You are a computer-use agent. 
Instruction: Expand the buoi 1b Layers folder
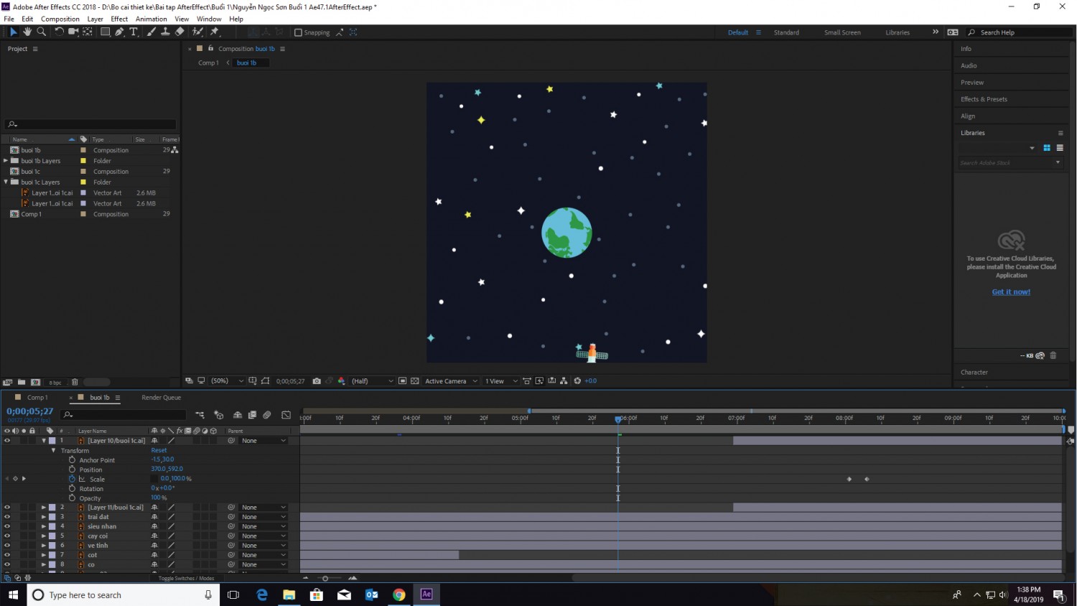tap(6, 161)
